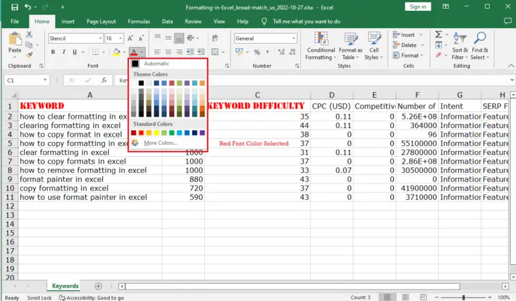Toggle Middle Align vertical alignment

(168, 38)
